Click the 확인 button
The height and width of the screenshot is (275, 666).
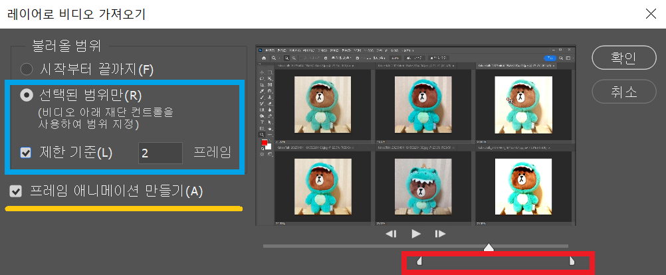[624, 57]
